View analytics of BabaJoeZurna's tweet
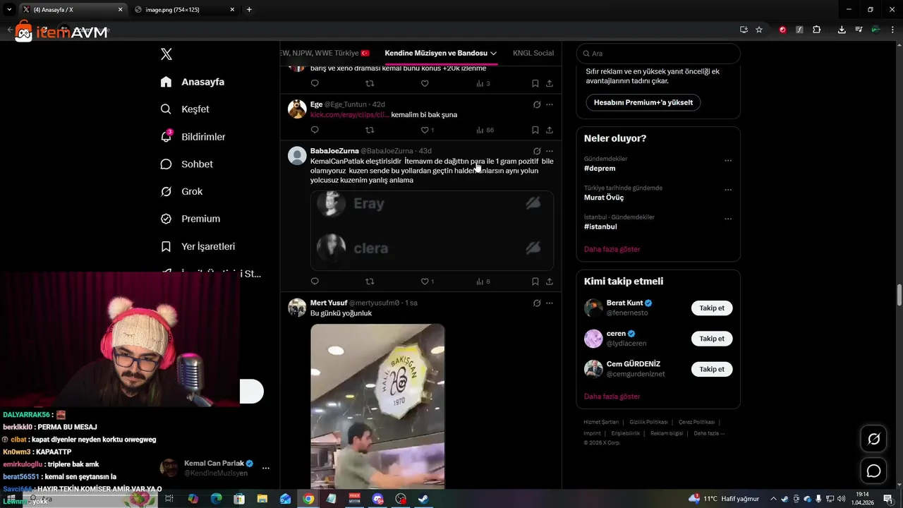 pyautogui.click(x=483, y=281)
